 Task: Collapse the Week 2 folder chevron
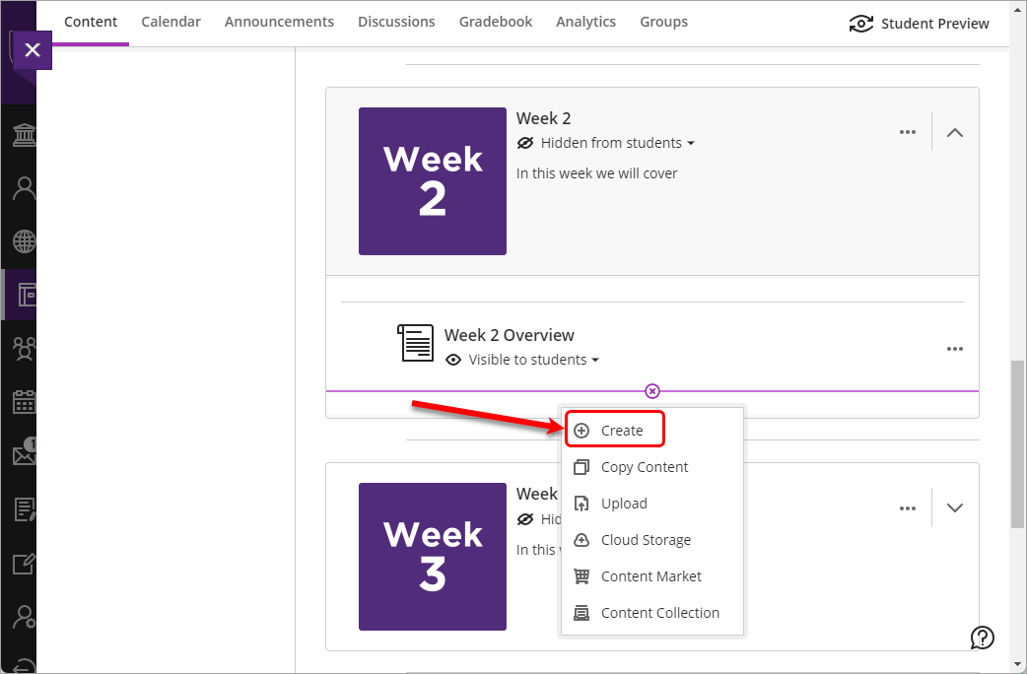point(953,131)
